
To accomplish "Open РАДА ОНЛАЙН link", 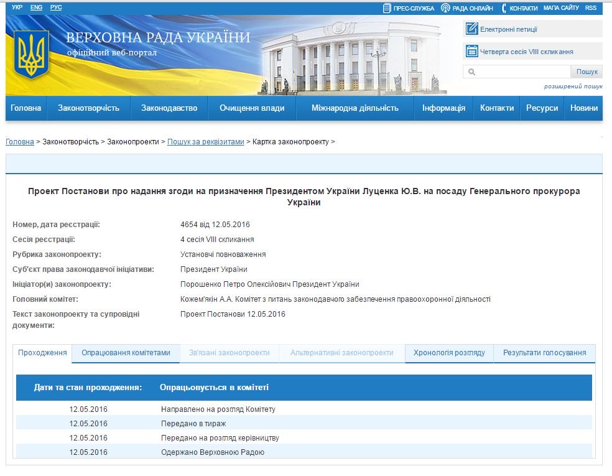I will tap(473, 8).
